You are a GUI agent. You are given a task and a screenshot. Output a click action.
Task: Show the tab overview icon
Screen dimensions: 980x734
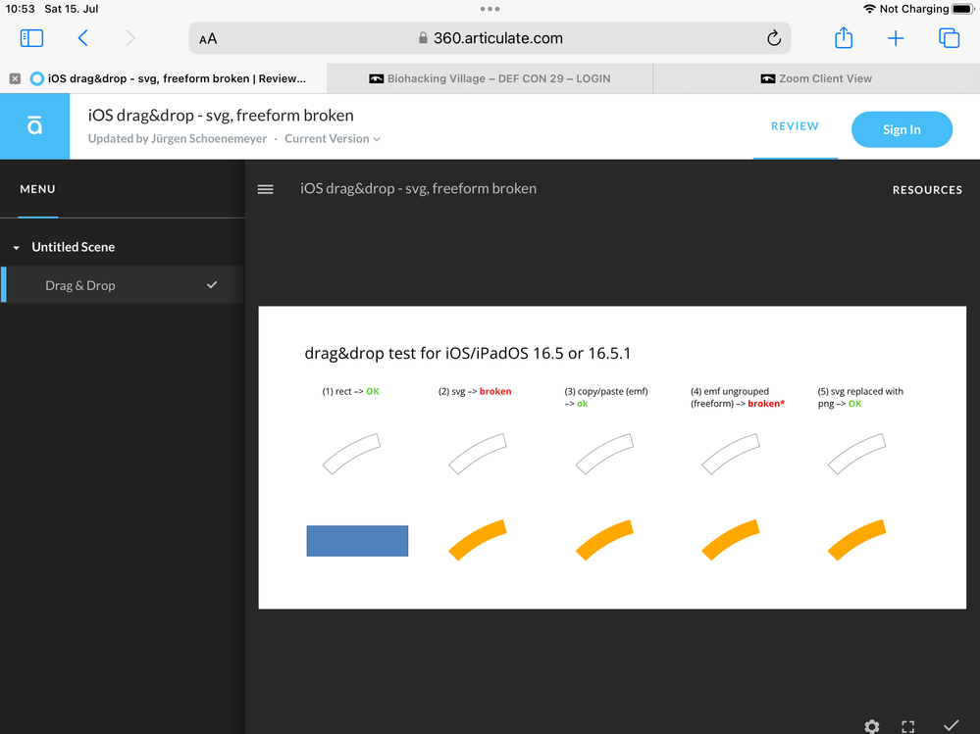coord(949,38)
